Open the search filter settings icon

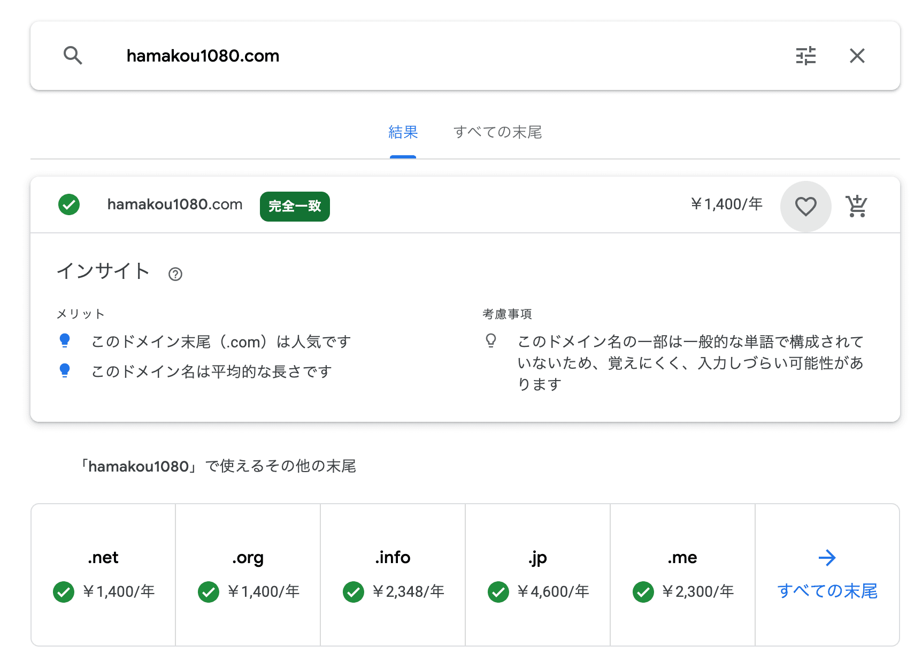[x=805, y=56]
